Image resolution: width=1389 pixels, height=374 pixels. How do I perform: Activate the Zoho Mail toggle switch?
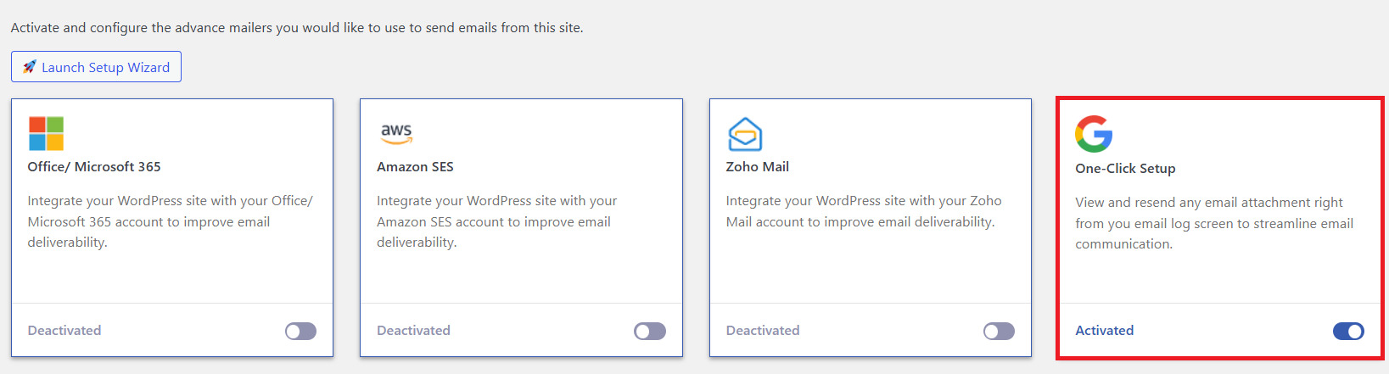[999, 332]
